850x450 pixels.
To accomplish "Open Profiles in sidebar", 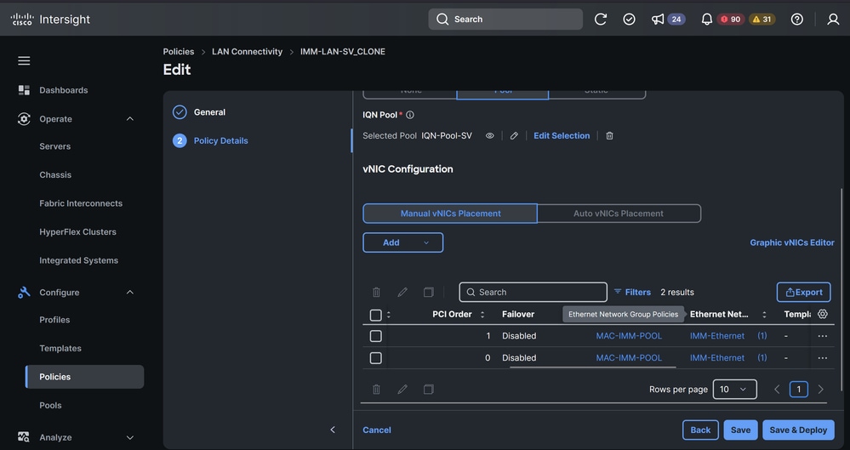I will 54,320.
